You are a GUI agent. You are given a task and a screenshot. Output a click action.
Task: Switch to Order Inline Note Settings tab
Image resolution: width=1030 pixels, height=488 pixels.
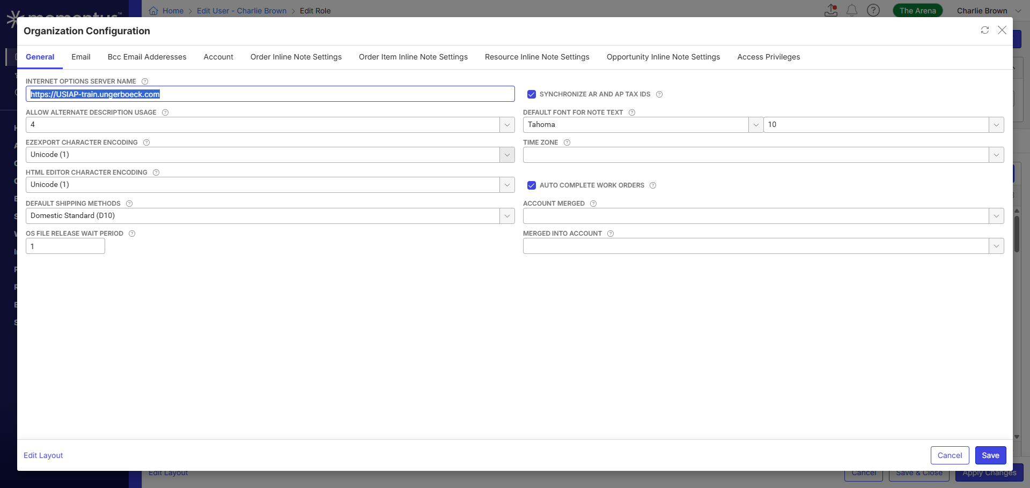[x=296, y=57]
